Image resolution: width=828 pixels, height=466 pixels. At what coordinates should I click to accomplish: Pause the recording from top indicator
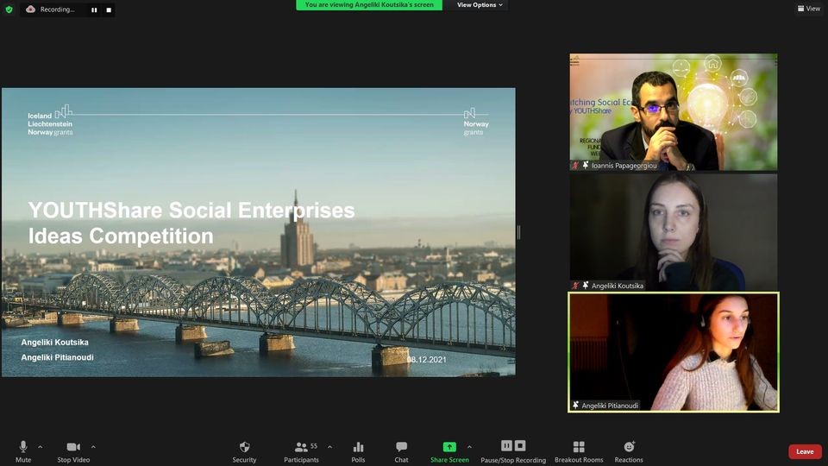pyautogui.click(x=95, y=9)
